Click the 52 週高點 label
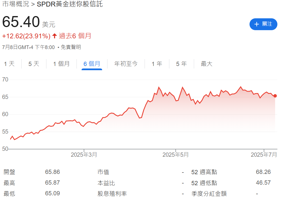 pos(204,172)
